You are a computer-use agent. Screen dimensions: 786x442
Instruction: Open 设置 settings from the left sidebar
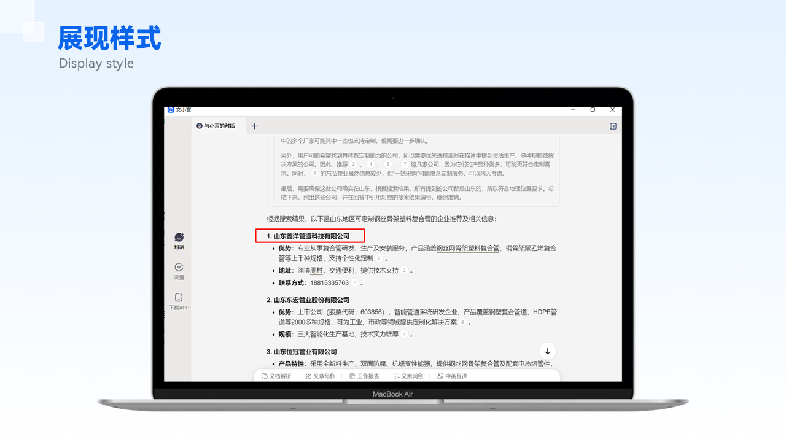pos(179,268)
